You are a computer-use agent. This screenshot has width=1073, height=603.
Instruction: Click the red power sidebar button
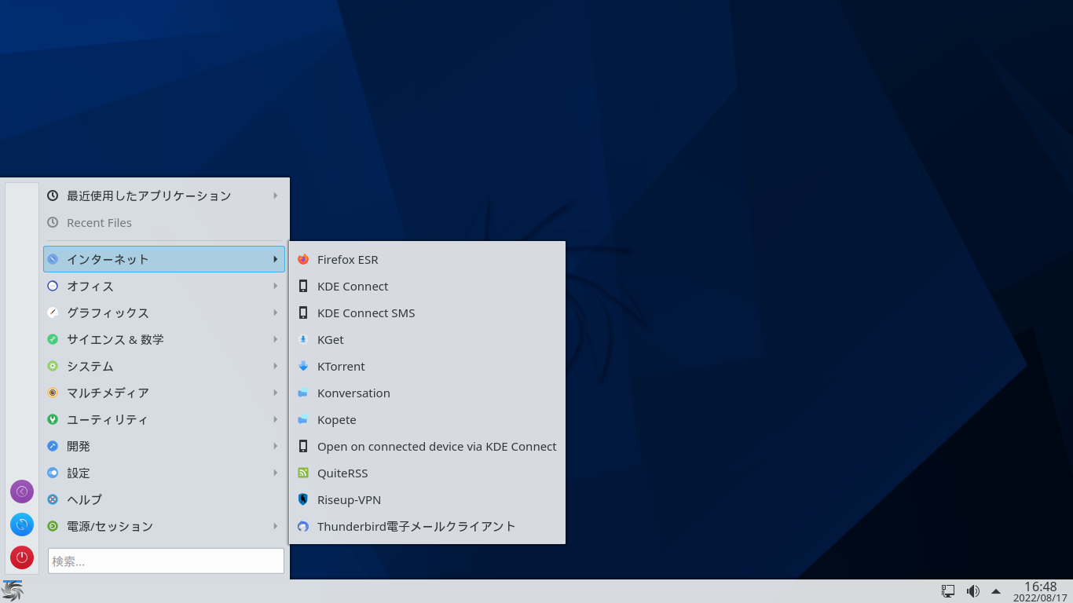[x=22, y=557]
